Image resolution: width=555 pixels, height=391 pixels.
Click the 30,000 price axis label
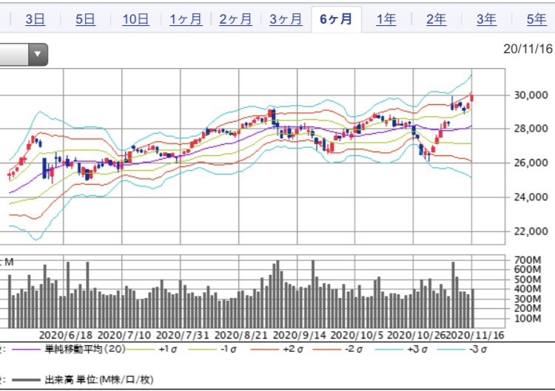click(x=531, y=95)
